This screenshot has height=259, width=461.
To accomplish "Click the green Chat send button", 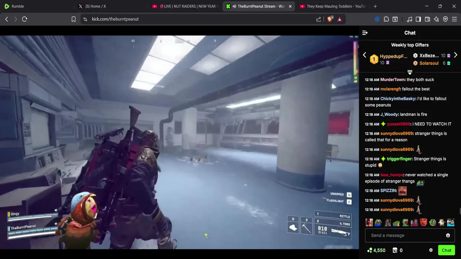I will 447,250.
